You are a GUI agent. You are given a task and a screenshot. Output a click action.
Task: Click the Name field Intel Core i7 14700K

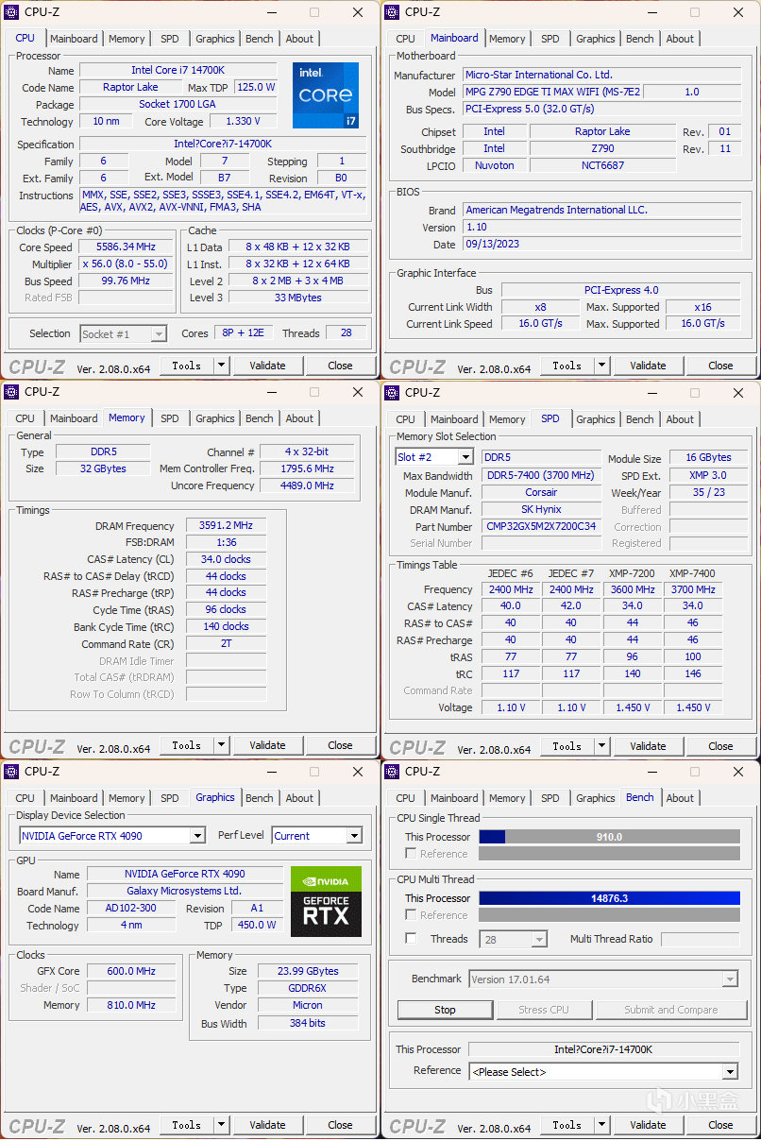178,70
